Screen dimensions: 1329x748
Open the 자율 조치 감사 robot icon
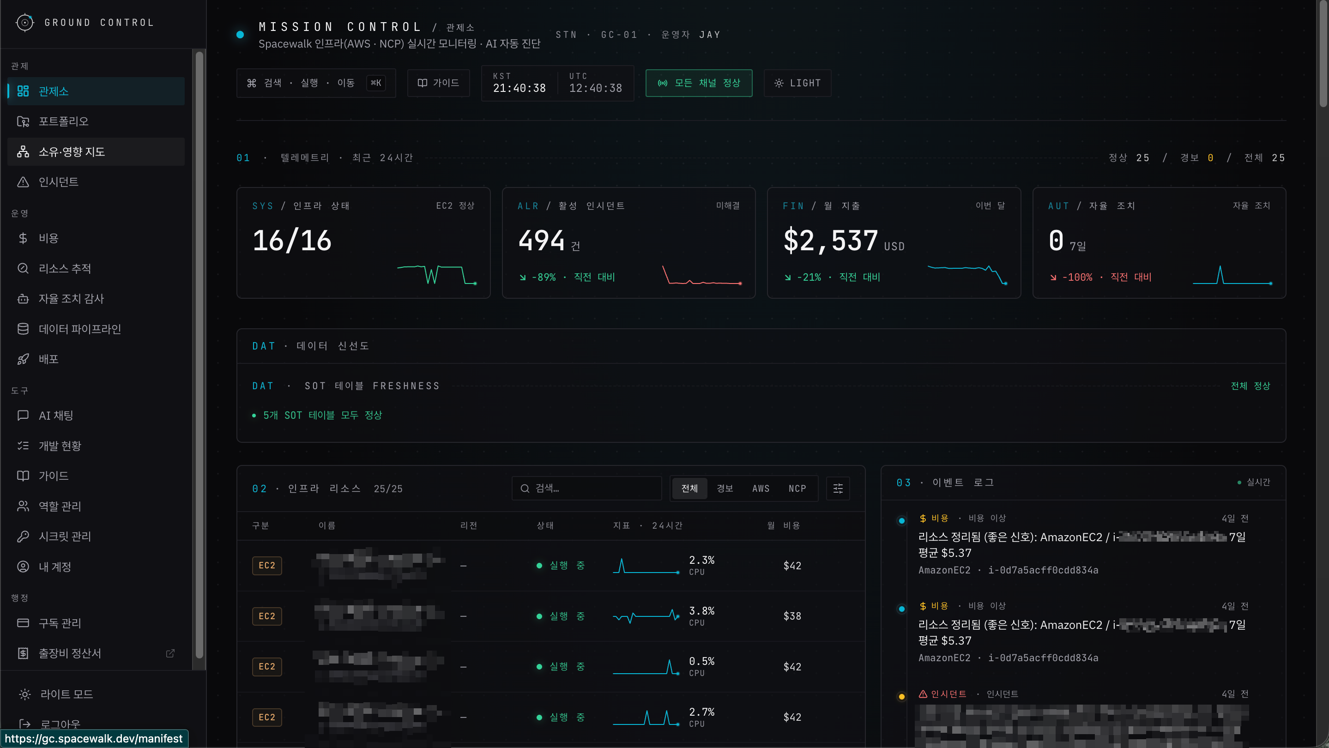pyautogui.click(x=23, y=299)
